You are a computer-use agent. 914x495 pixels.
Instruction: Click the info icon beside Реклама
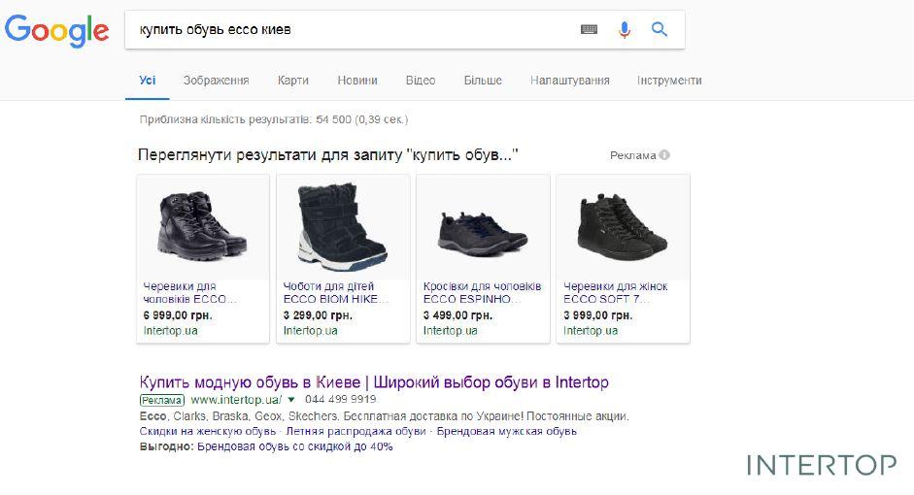click(664, 155)
